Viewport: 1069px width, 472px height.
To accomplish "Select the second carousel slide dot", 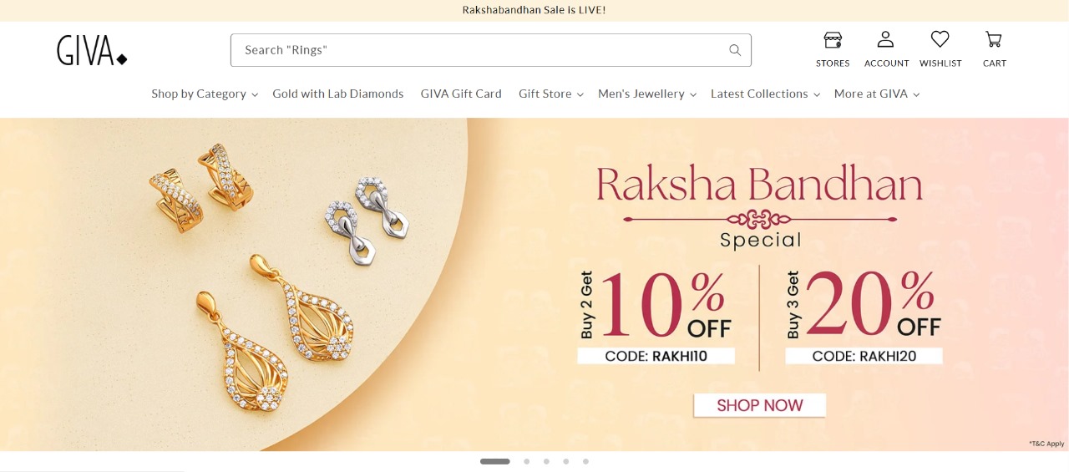I will pyautogui.click(x=527, y=461).
